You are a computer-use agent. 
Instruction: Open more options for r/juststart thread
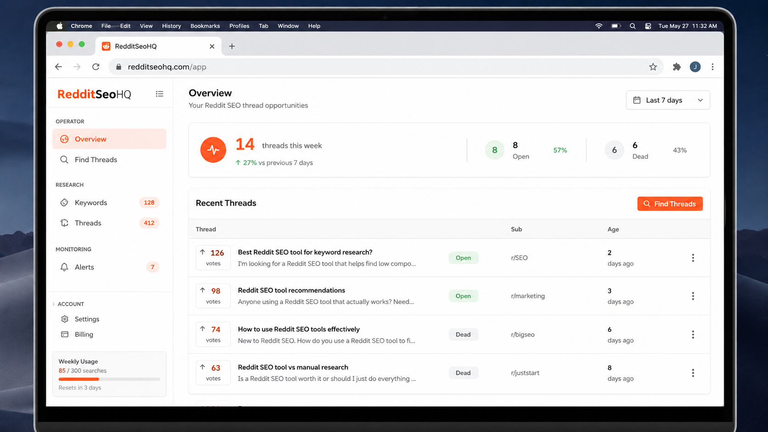pos(693,373)
